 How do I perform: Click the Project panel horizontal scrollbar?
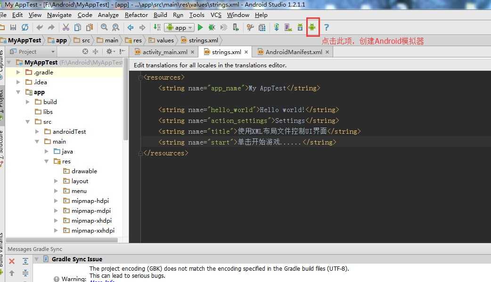pos(62,240)
